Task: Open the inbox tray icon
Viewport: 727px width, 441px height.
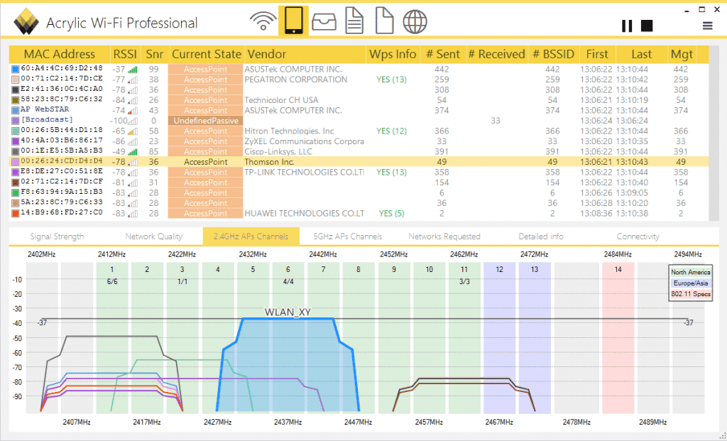Action: [324, 22]
